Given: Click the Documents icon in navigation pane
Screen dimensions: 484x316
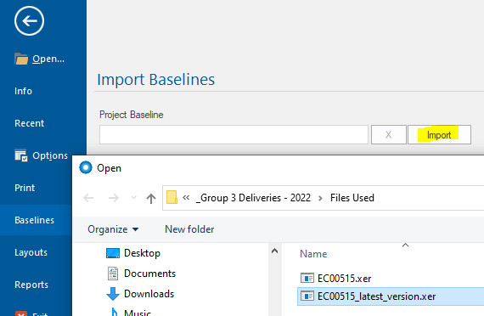Looking at the screenshot, I should pos(113,274).
